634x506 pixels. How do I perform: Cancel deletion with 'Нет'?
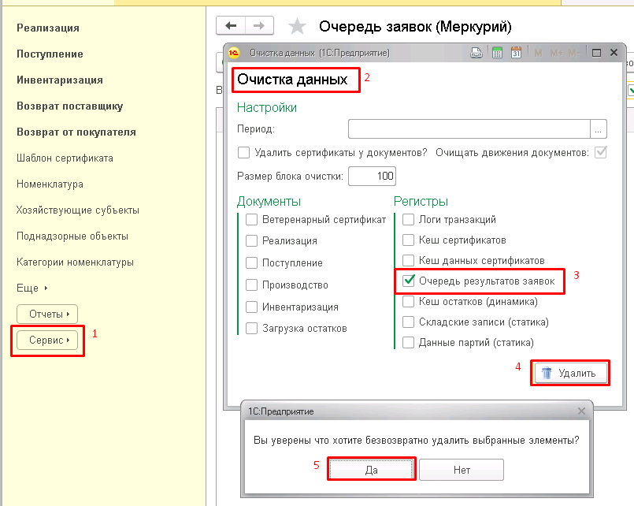[462, 470]
